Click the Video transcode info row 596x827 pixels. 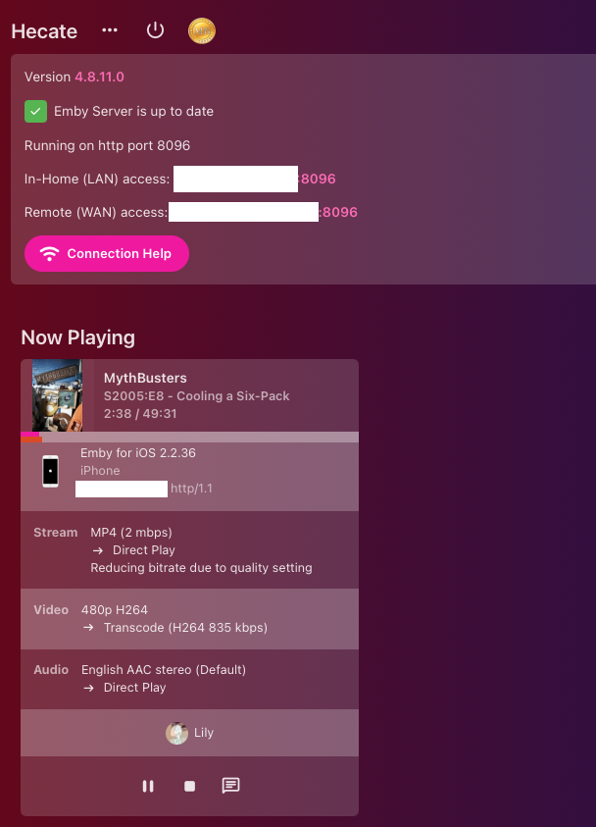(190, 619)
